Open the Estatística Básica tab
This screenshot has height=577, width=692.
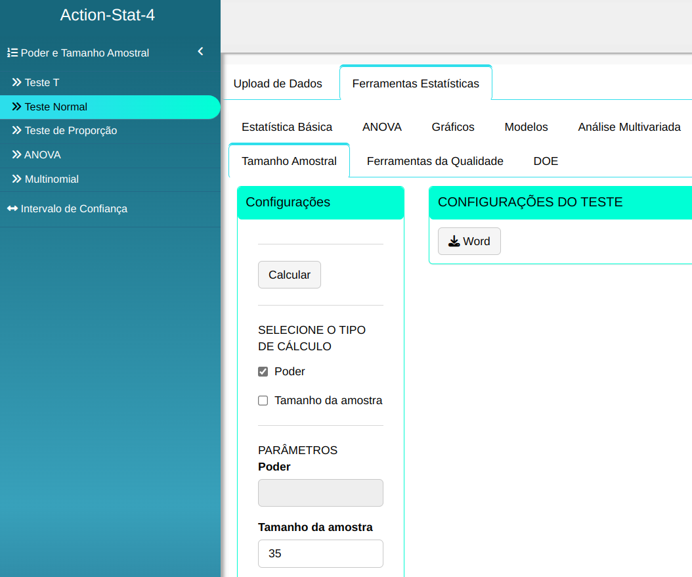coord(287,127)
